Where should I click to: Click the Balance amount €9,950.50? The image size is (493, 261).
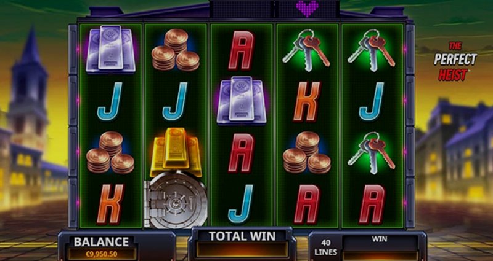click(x=102, y=254)
